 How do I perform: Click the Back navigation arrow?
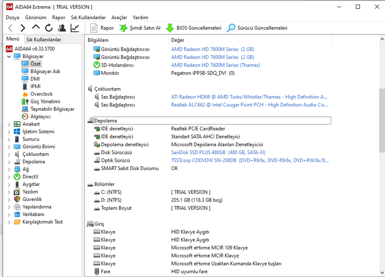click(10, 28)
